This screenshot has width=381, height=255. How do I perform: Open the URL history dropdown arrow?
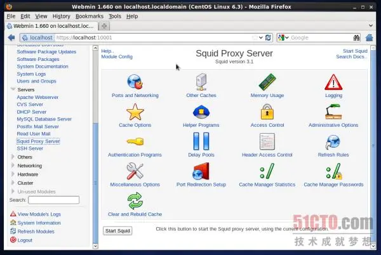pos(260,37)
